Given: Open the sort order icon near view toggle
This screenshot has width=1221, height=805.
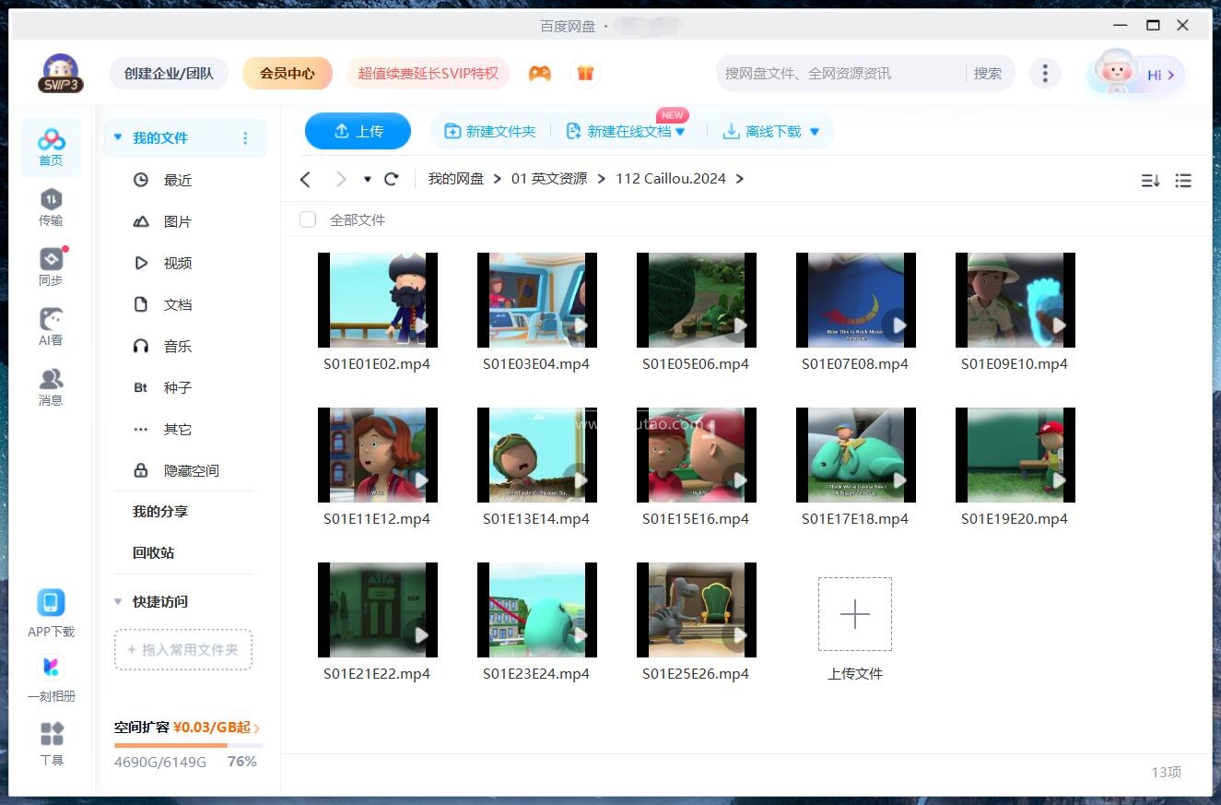Looking at the screenshot, I should [x=1149, y=181].
